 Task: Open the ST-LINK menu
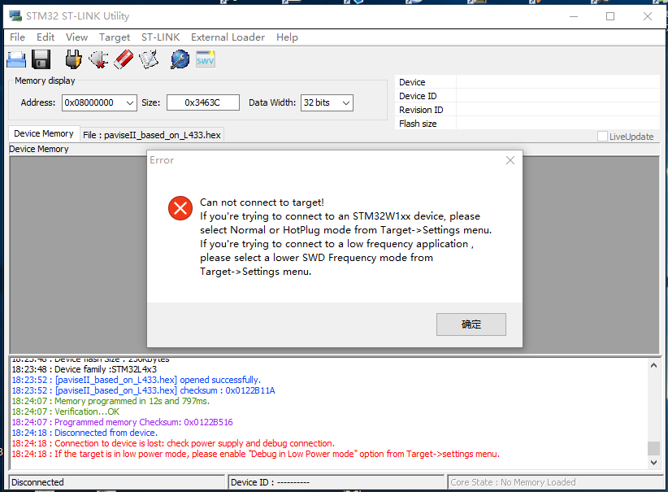point(161,37)
